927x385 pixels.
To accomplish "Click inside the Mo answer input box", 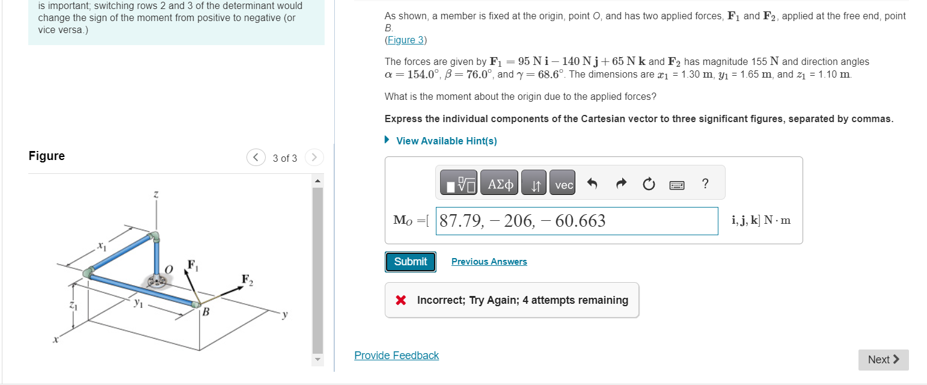I will pos(576,221).
